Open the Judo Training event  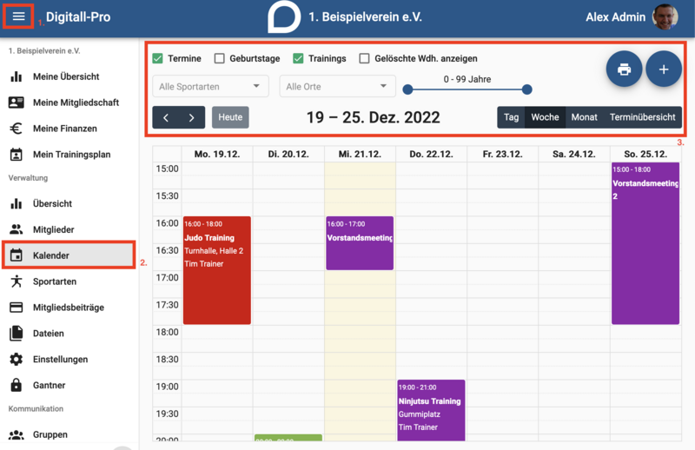(x=217, y=270)
